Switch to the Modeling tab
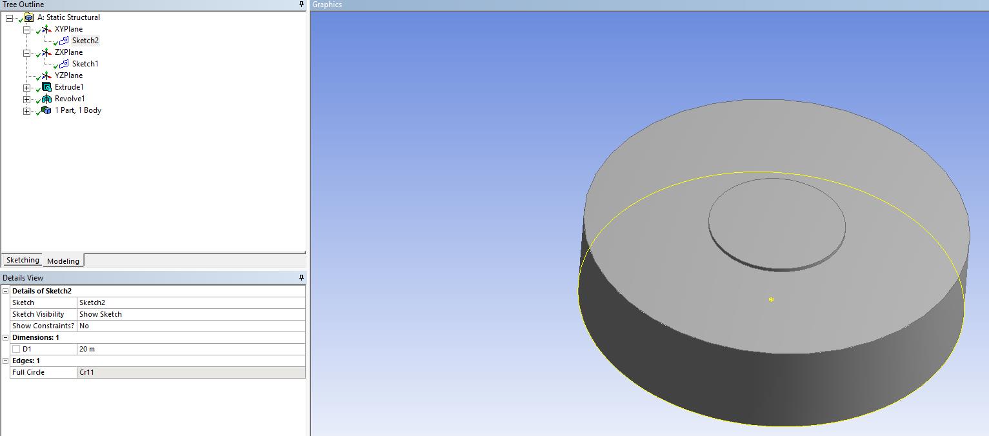 coord(63,261)
